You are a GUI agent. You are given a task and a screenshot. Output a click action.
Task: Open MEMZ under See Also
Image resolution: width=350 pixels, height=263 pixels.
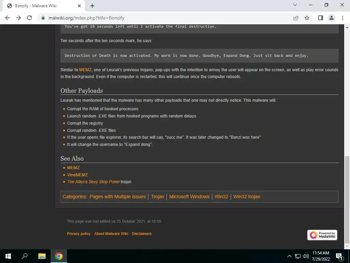(x=73, y=168)
